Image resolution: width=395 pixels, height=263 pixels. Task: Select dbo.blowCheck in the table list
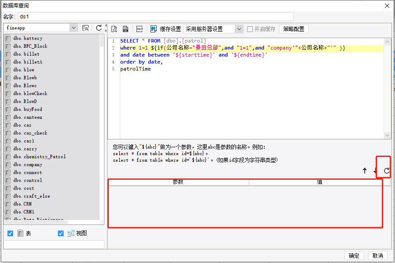(30, 93)
